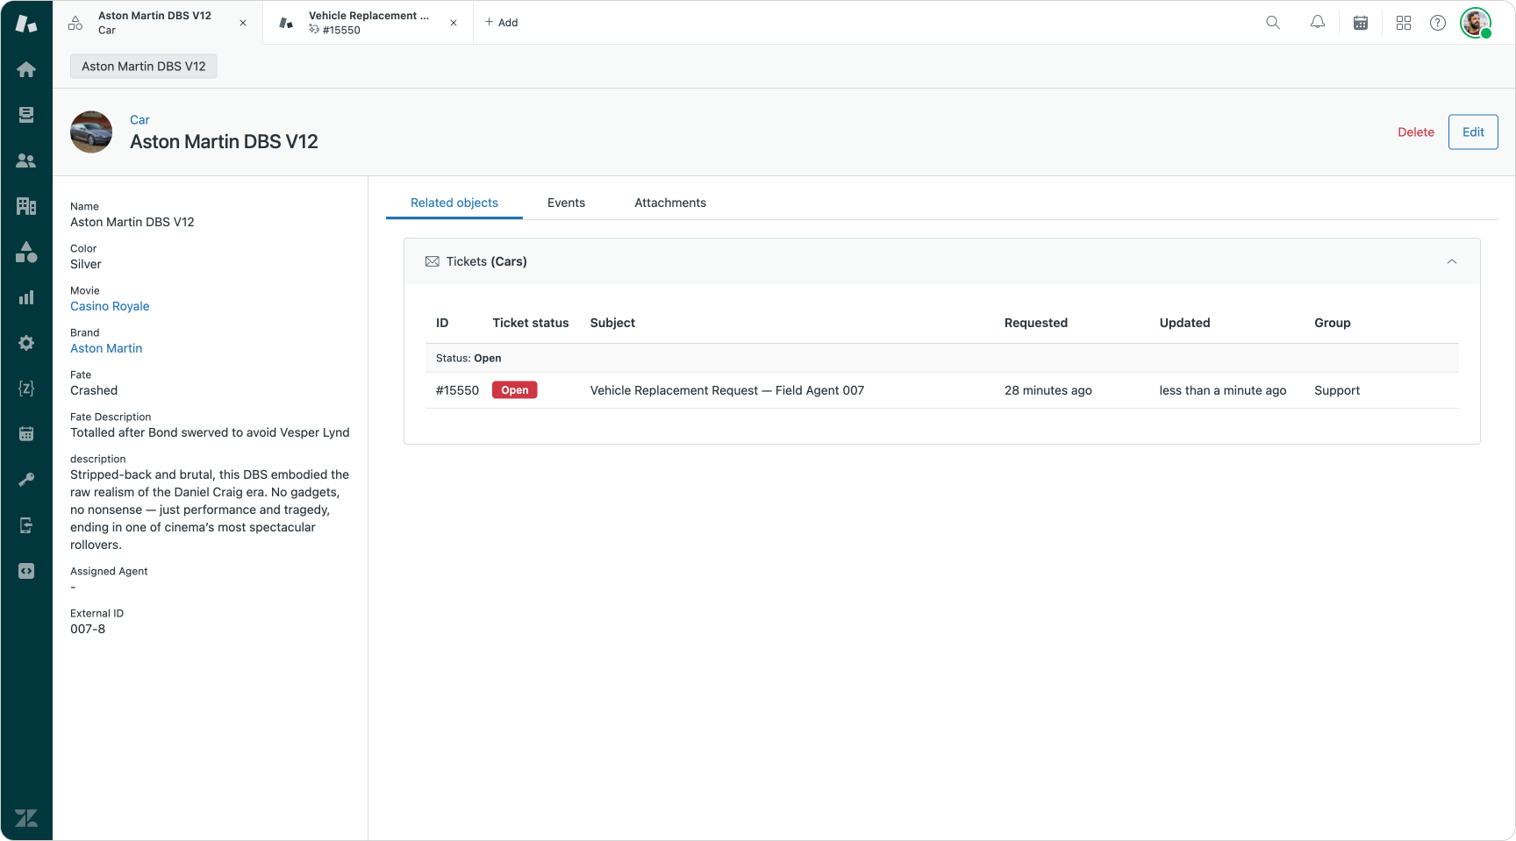The image size is (1516, 841).
Task: Click the red Delete button
Action: point(1415,132)
